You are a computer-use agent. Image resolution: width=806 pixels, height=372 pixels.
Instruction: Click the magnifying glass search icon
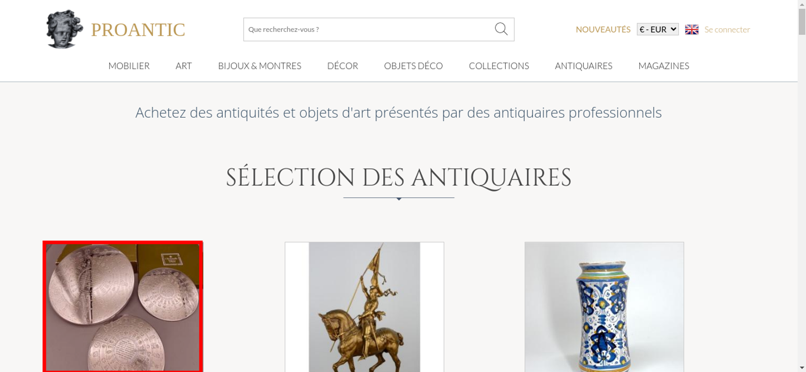[x=501, y=29]
